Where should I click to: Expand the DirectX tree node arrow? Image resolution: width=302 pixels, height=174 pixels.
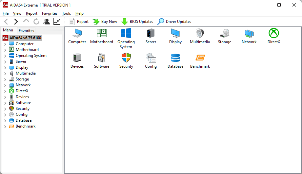(x=5, y=91)
